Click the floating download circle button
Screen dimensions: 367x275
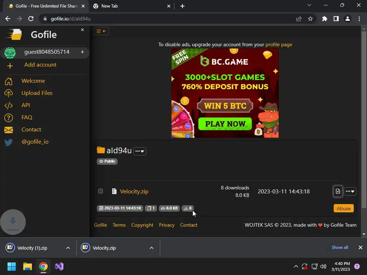13,222
